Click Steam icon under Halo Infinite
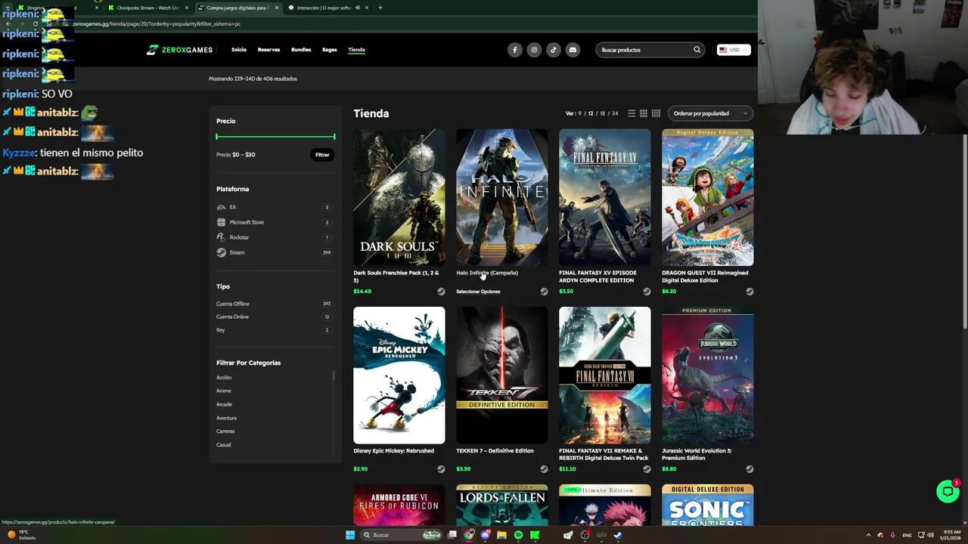Viewport: 968px width, 544px height. tap(544, 292)
